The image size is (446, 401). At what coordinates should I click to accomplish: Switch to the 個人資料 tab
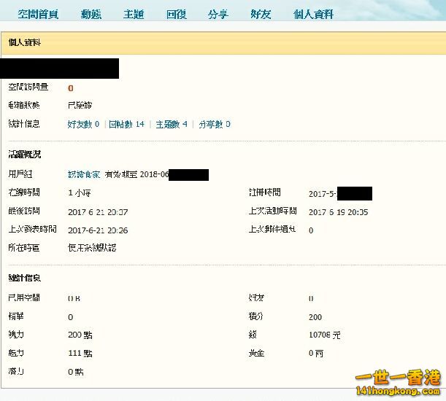click(313, 14)
